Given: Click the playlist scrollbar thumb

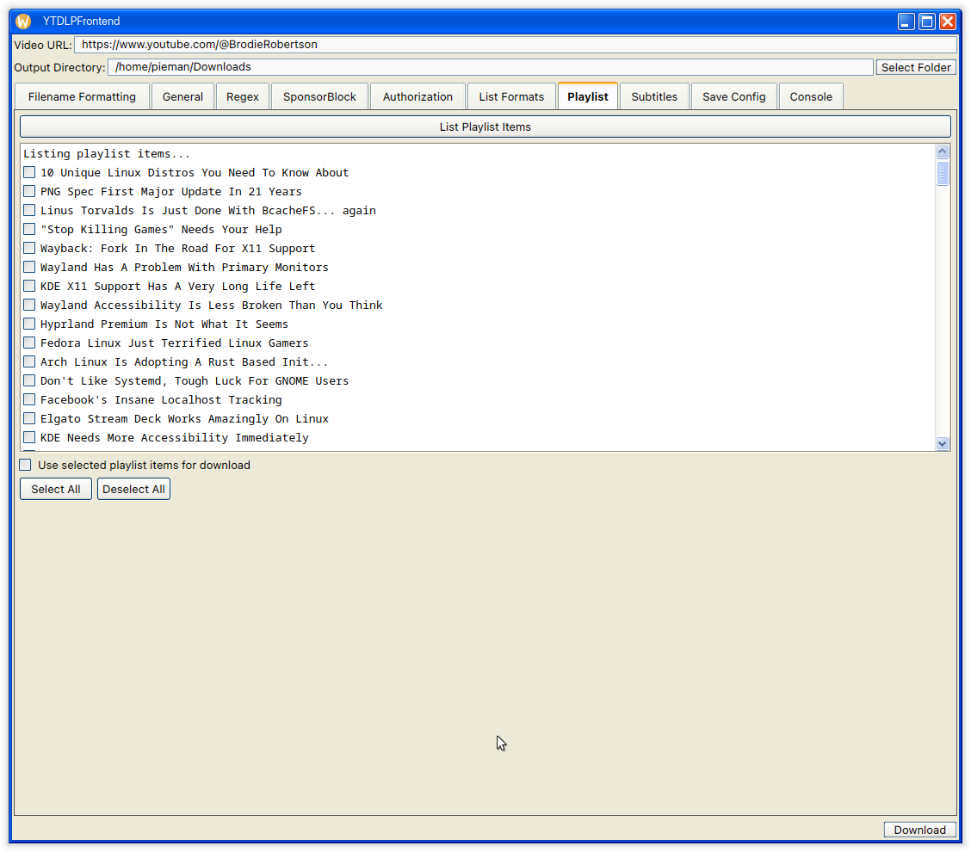Looking at the screenshot, I should coord(943,173).
